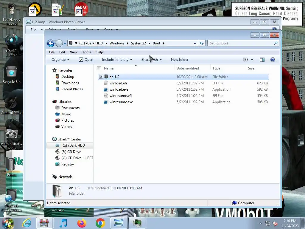This screenshot has height=229, width=305.
Task: Select (V:) CD Drive - HBCD
Action: (77, 158)
